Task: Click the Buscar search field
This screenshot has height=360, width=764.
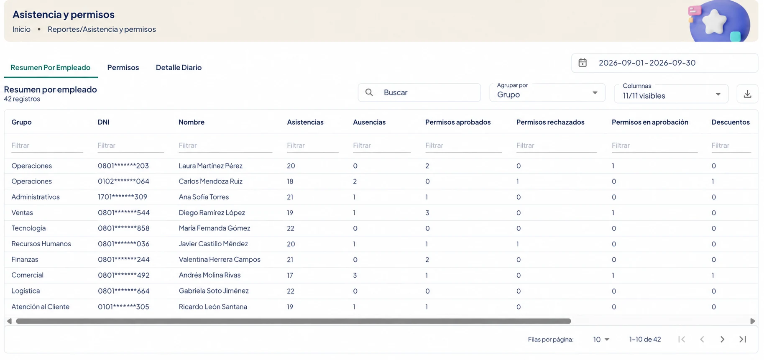Action: (x=419, y=92)
